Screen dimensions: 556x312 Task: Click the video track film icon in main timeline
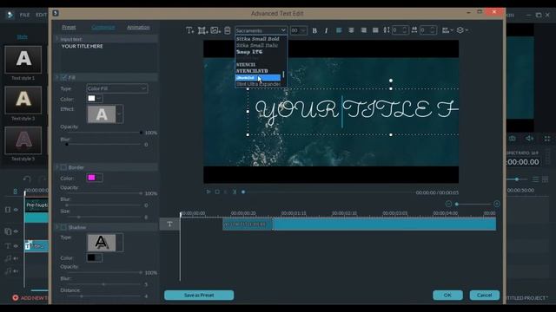coord(8,210)
